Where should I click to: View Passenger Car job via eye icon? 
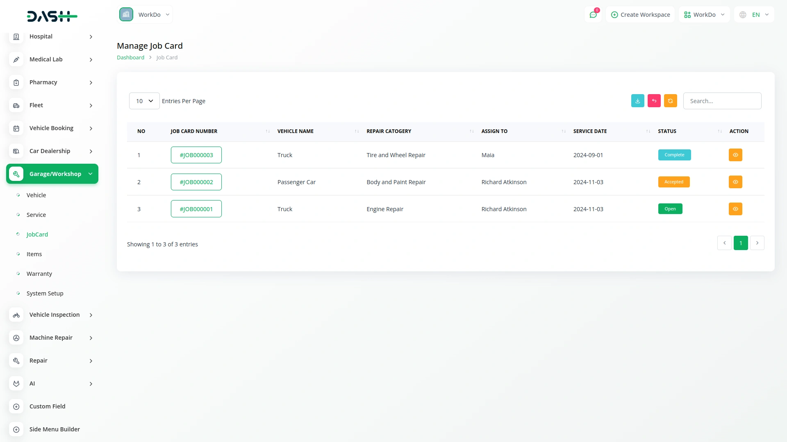[735, 182]
